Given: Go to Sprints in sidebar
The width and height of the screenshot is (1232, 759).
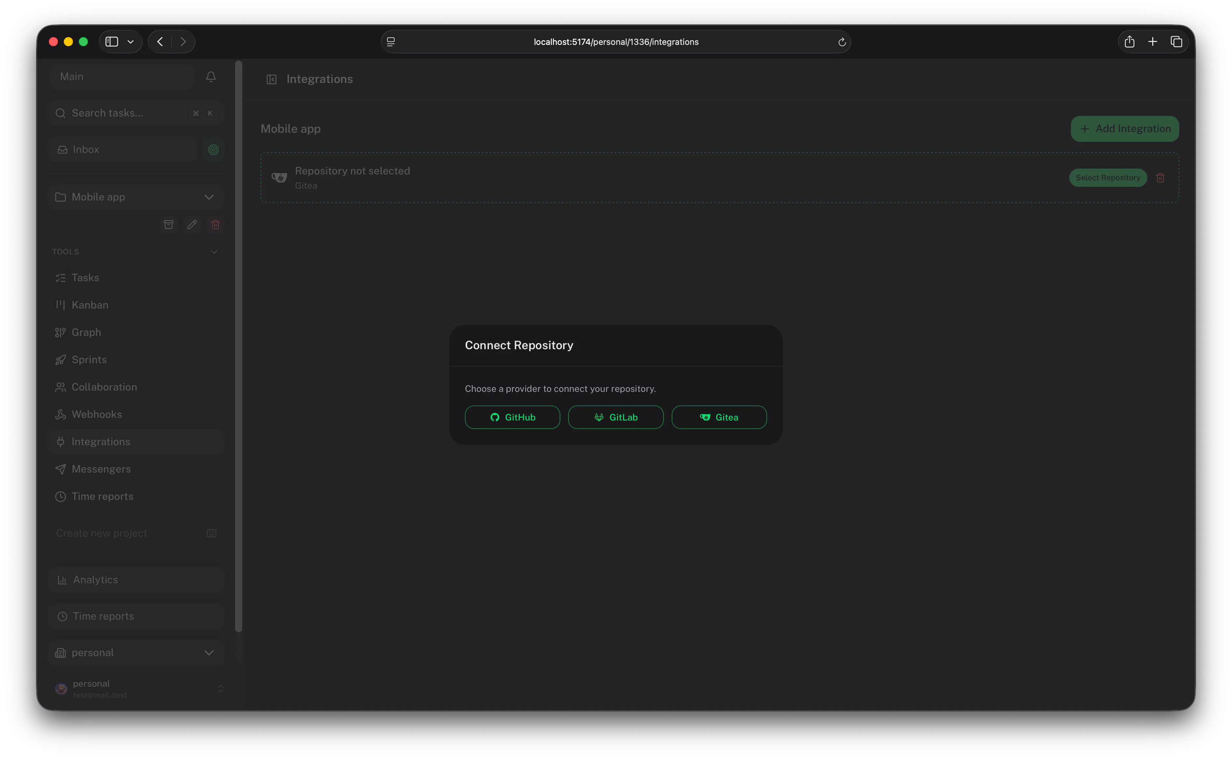Looking at the screenshot, I should click(x=135, y=359).
